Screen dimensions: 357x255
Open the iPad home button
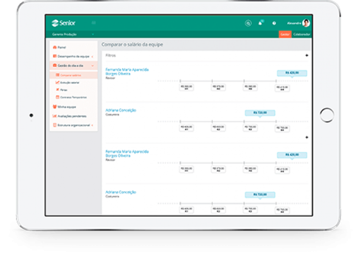326,115
